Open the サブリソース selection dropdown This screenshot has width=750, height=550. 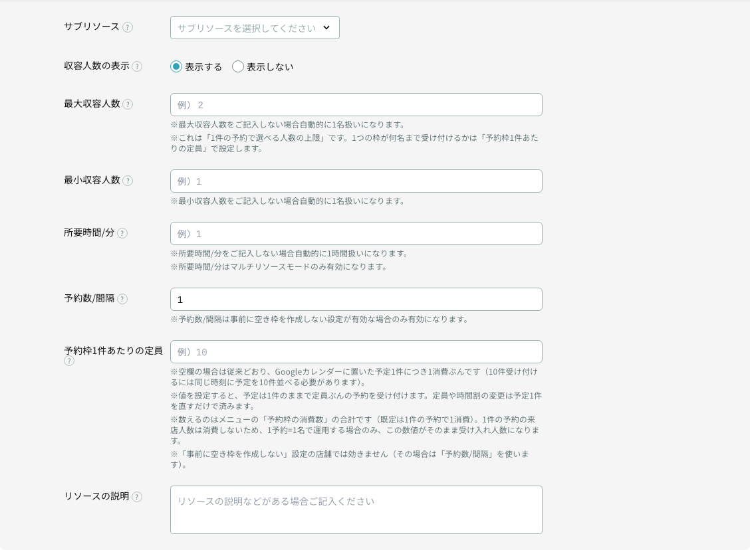(x=255, y=28)
